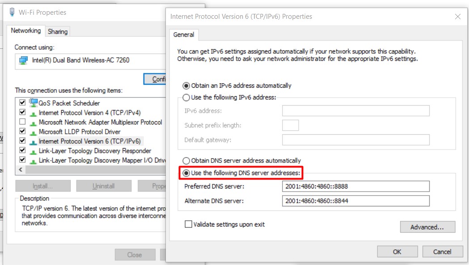Click Cancel in IPv6 Properties dialog
The height and width of the screenshot is (265, 469).
(x=442, y=252)
